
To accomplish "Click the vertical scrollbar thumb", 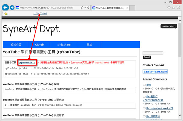I will coord(180,40).
